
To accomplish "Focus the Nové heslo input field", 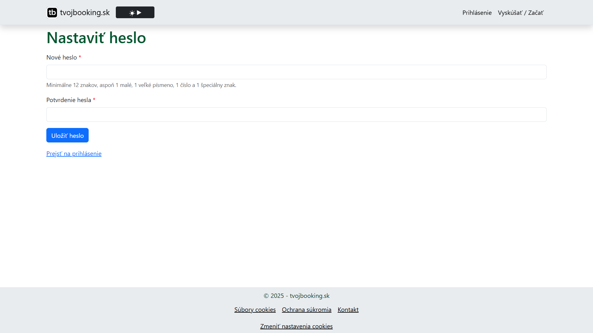I will (296, 72).
